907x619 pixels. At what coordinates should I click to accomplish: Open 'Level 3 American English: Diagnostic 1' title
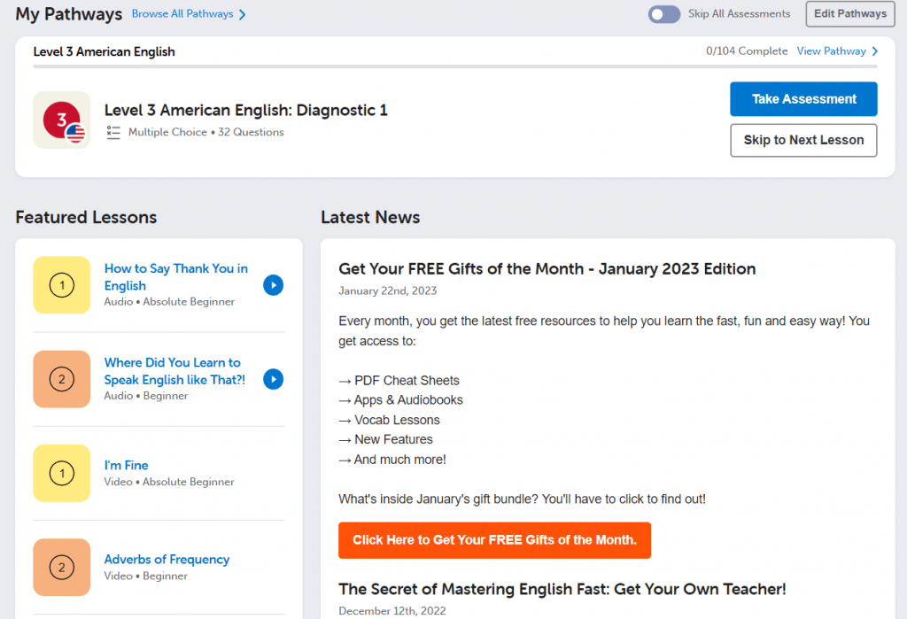pyautogui.click(x=246, y=110)
